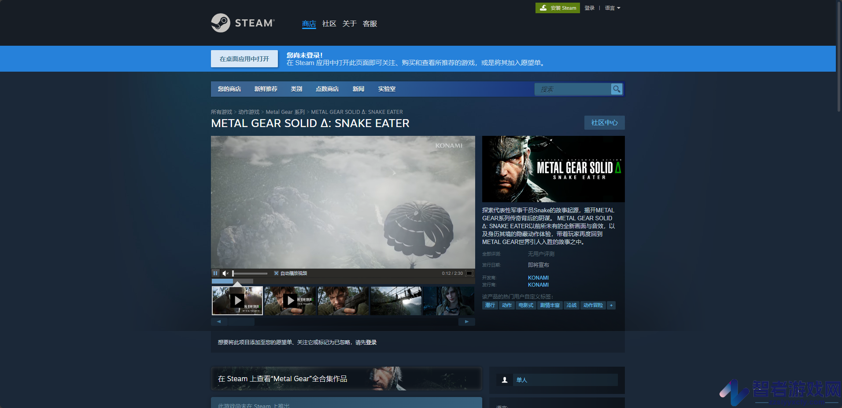Select the fifth screenshot thumbnail

[449, 301]
